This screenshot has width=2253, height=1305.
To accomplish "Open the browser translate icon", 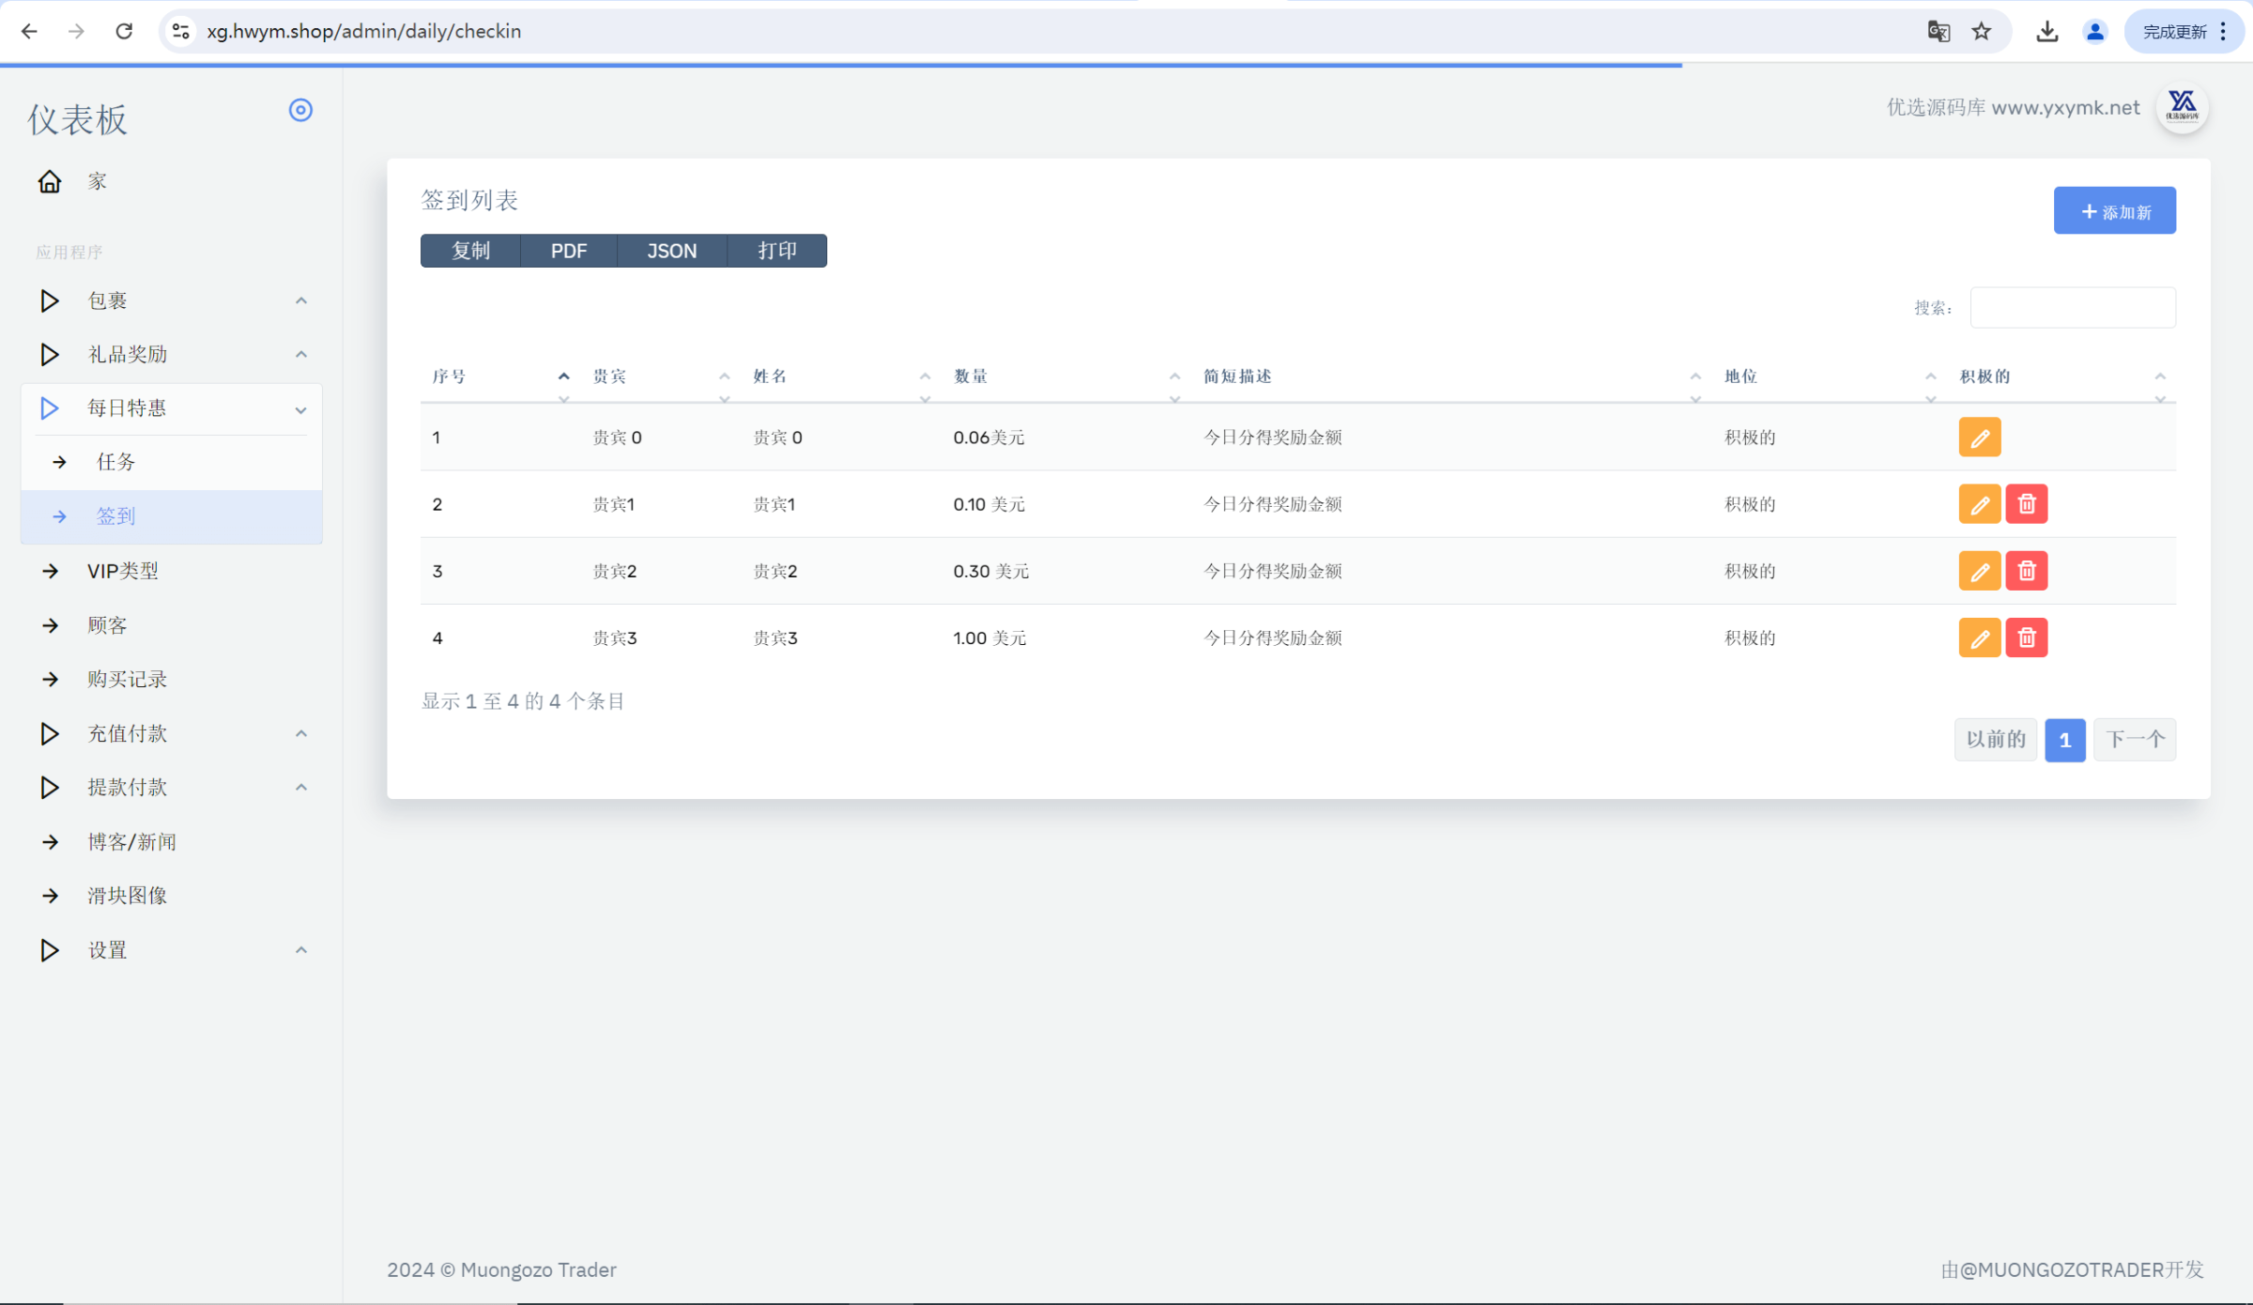I will [x=1938, y=32].
